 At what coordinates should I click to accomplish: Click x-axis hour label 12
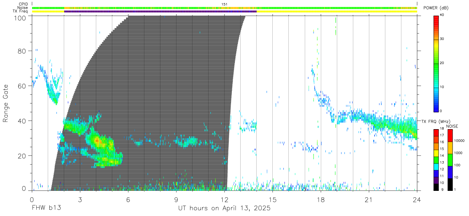[224, 200]
